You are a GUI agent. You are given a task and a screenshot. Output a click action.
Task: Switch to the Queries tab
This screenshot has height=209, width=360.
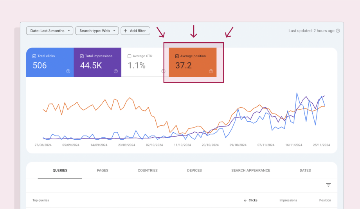point(60,170)
